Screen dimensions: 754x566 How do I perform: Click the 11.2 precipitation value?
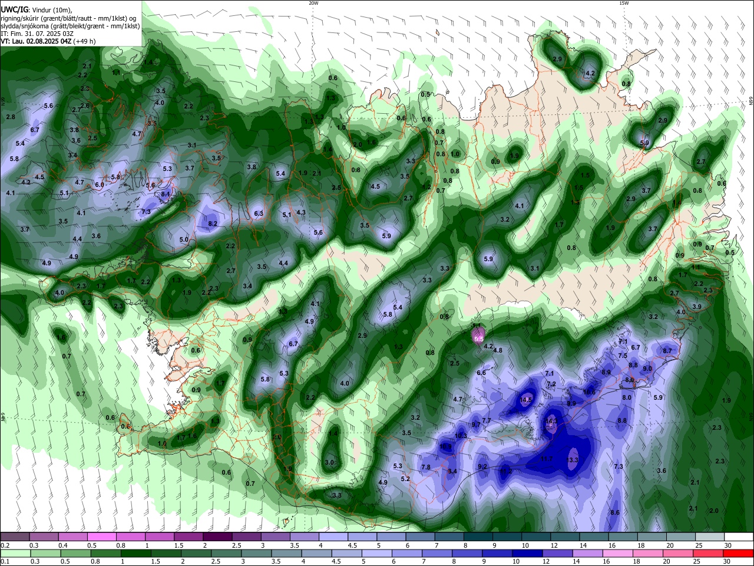tap(506, 471)
